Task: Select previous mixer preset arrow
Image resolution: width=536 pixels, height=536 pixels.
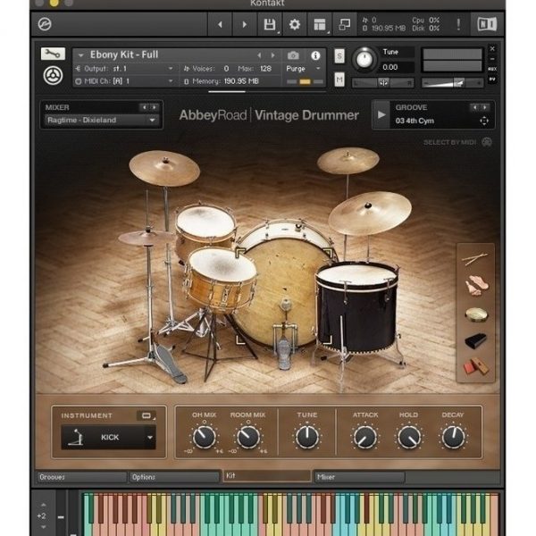Action: (x=144, y=107)
